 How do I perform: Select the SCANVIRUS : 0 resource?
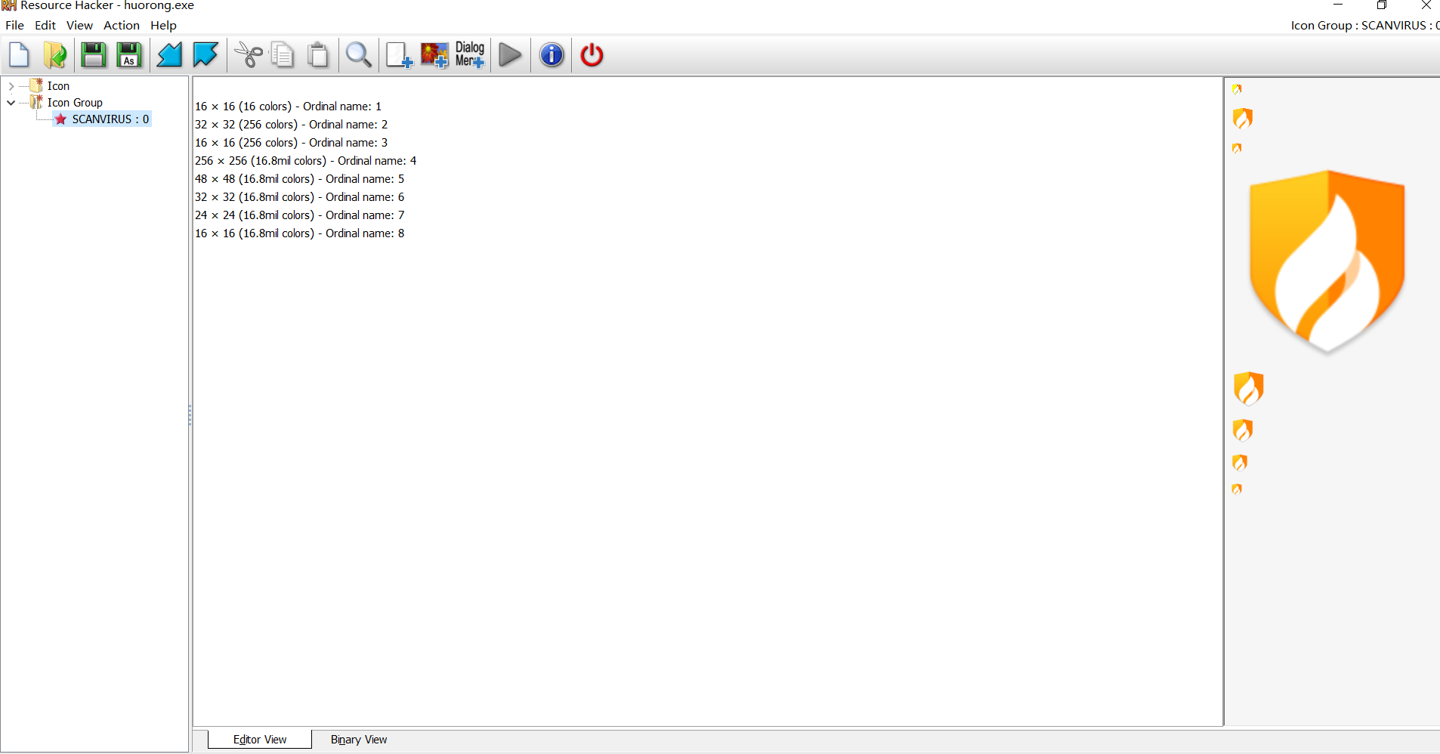point(110,119)
